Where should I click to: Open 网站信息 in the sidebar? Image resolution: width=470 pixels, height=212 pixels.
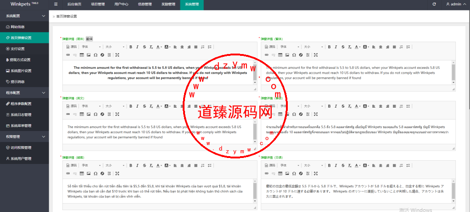click(24, 27)
